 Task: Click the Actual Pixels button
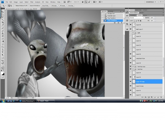[45, 6]
